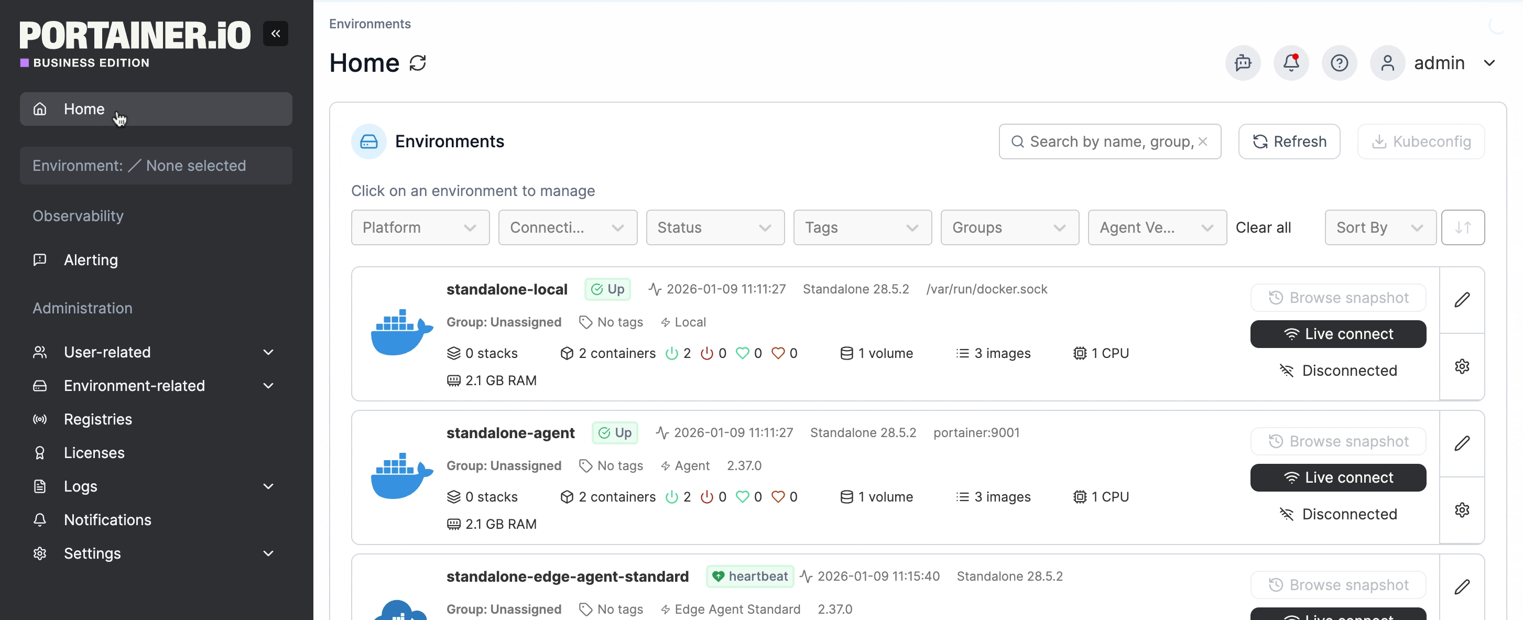
Task: Go to Registries in the sidebar
Action: [97, 419]
